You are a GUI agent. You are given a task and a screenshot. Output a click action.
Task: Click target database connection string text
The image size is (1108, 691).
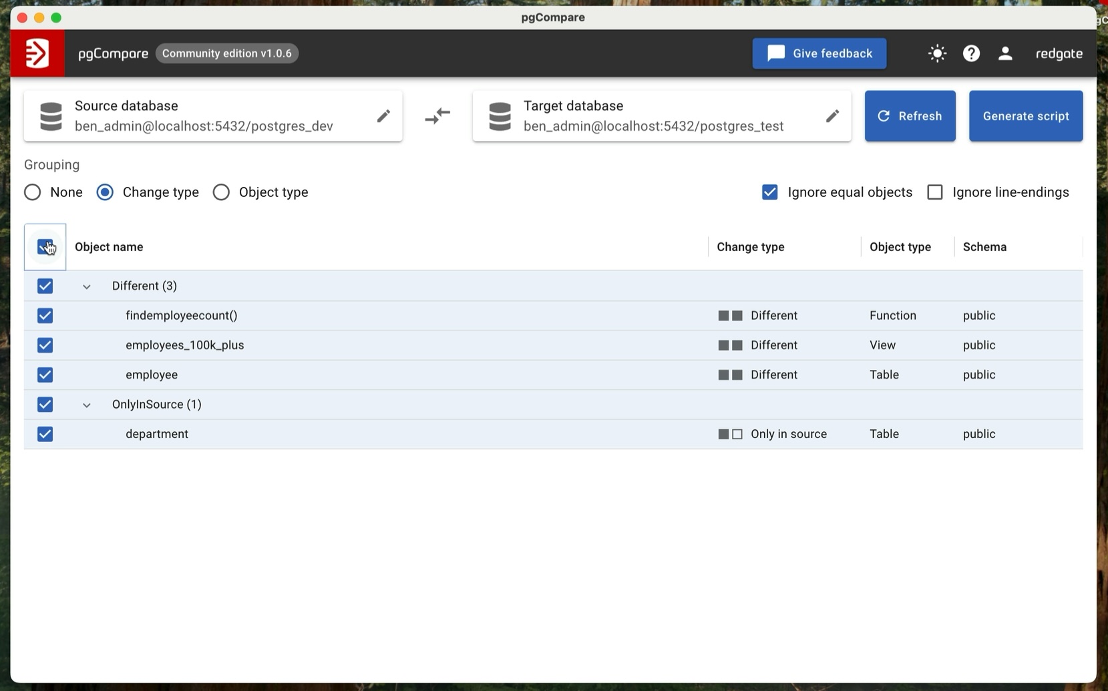click(x=653, y=126)
